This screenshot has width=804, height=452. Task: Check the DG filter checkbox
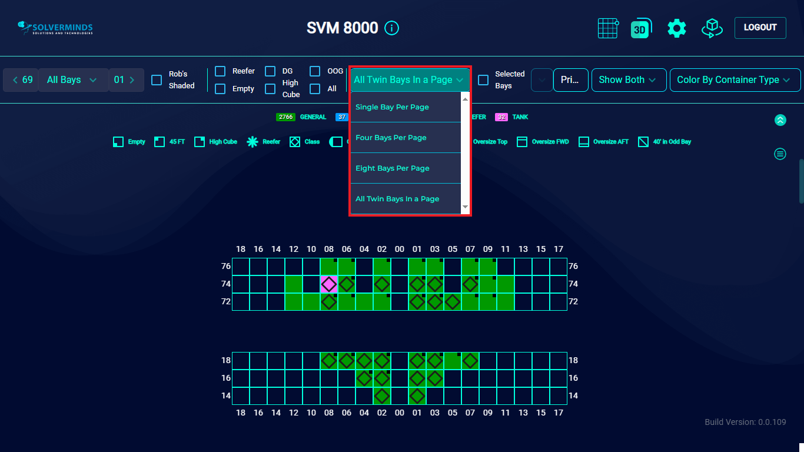270,71
